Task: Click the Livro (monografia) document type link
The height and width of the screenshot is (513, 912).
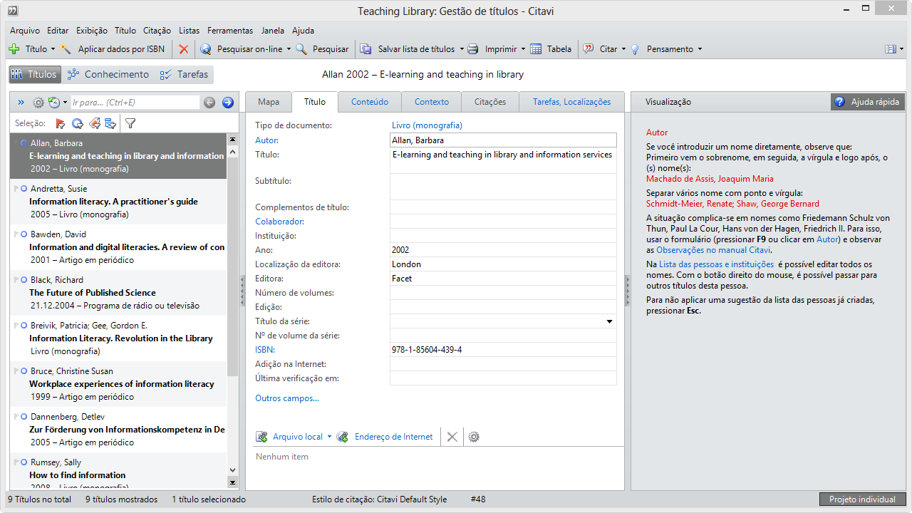Action: tap(427, 125)
